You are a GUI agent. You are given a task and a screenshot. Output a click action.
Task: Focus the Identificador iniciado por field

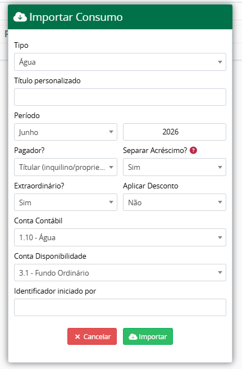coord(120,307)
